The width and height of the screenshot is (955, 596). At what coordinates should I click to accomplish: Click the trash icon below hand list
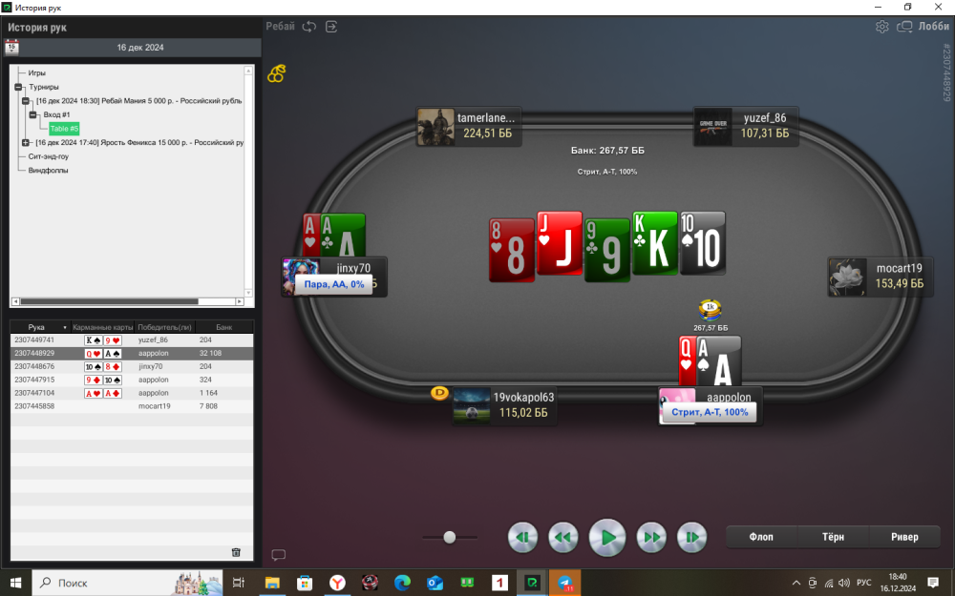coord(236,552)
